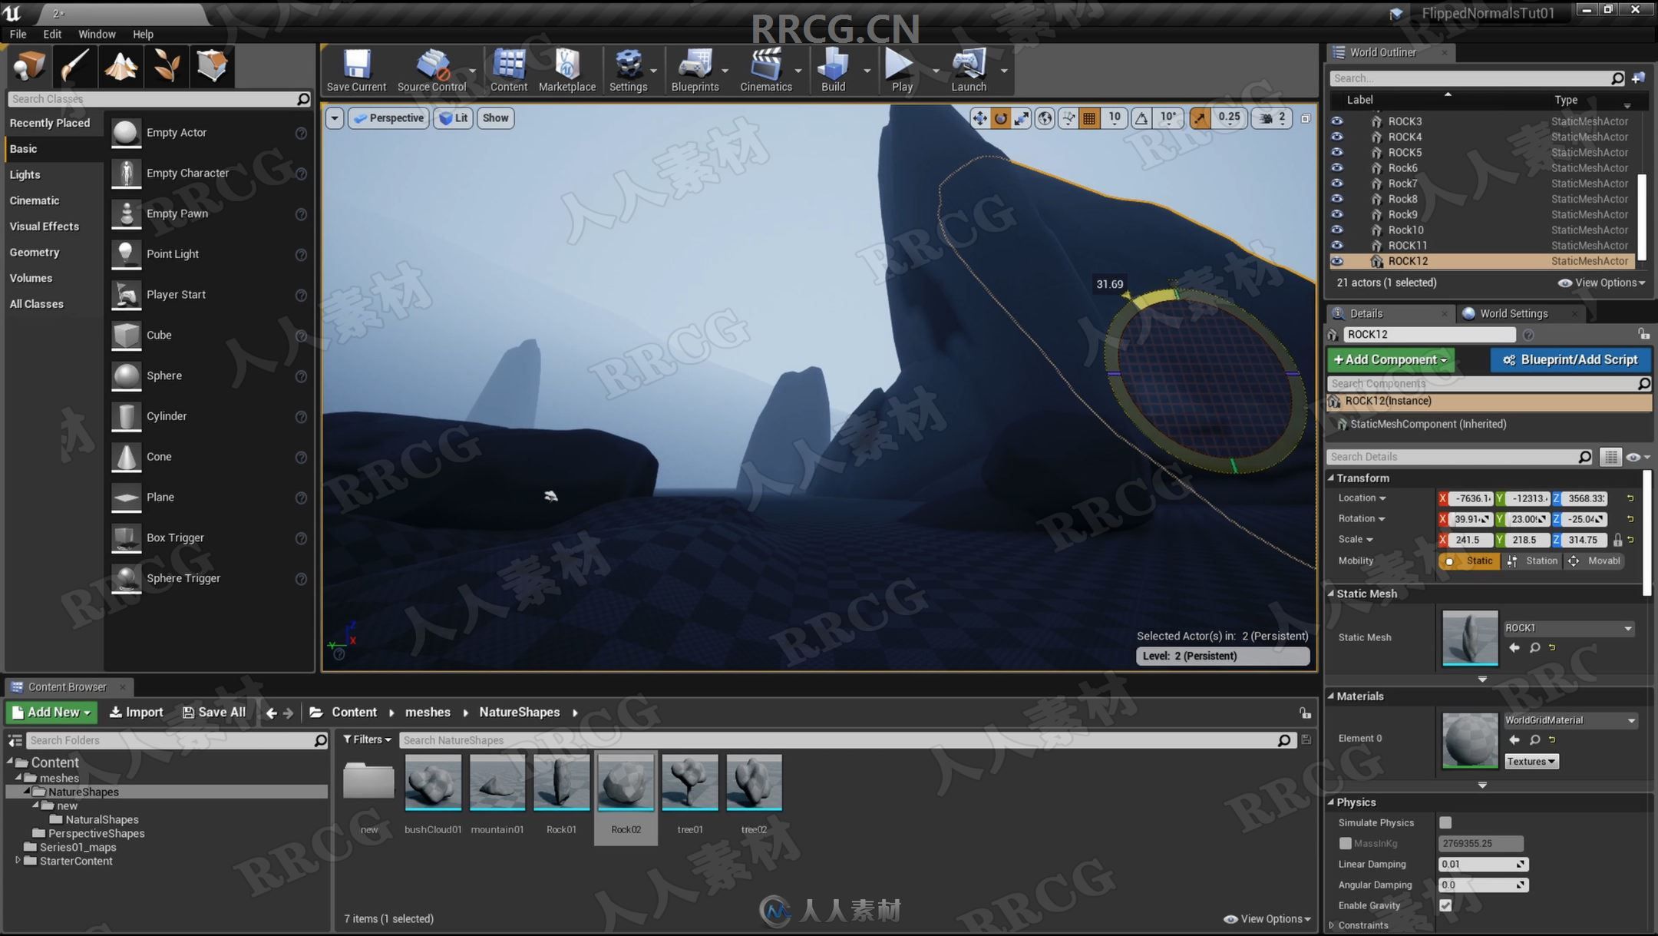Select the Translate/Move tool icon
The height and width of the screenshot is (936, 1658).
point(980,117)
